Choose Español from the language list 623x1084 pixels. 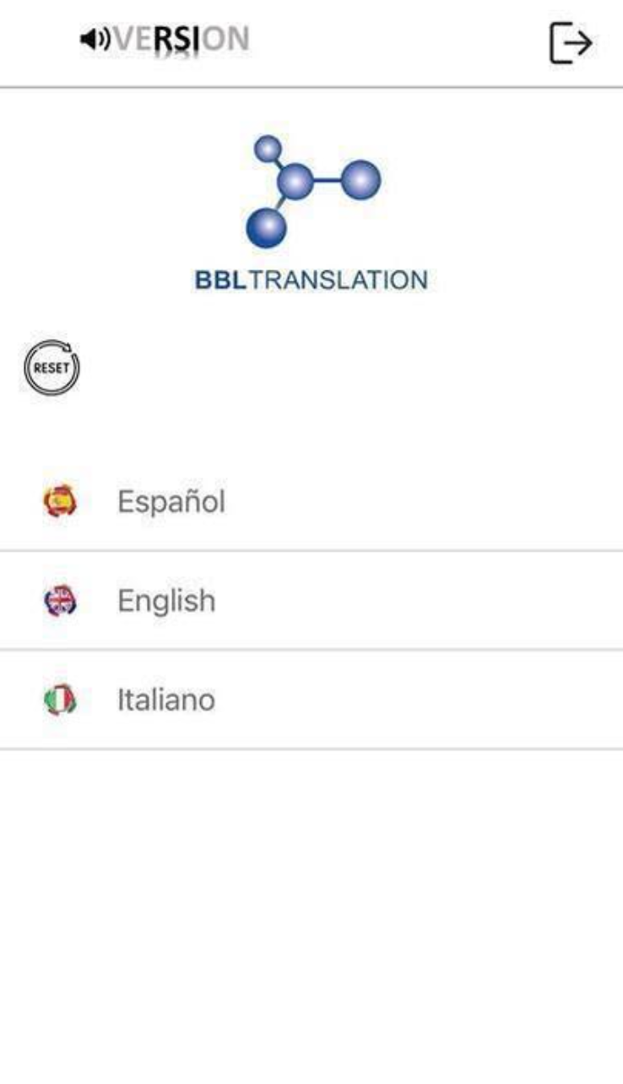(171, 502)
